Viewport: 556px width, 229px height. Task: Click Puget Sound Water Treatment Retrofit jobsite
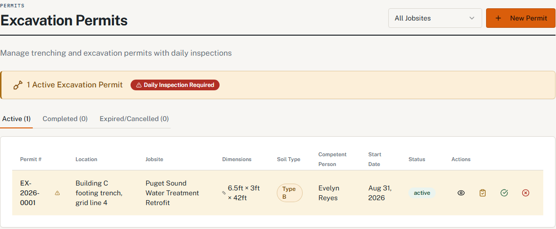click(172, 193)
